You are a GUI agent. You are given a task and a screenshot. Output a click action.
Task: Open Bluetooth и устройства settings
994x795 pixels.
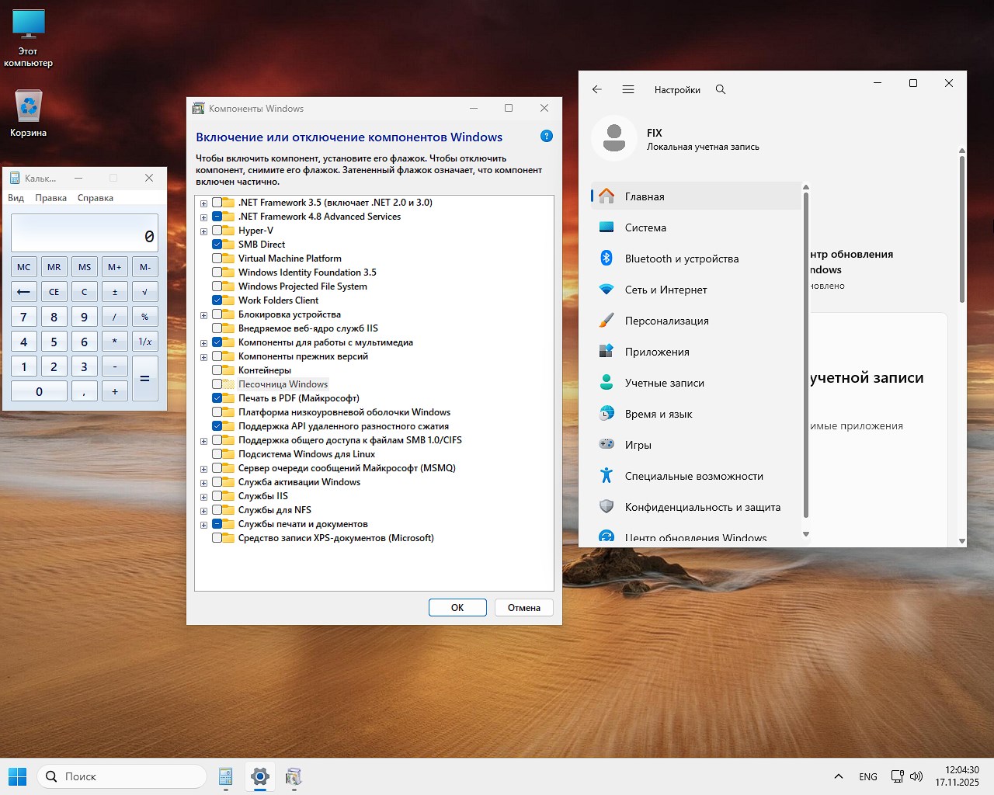(x=681, y=259)
